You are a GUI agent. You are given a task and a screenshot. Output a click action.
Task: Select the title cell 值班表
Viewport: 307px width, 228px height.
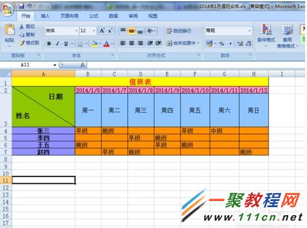click(x=140, y=82)
